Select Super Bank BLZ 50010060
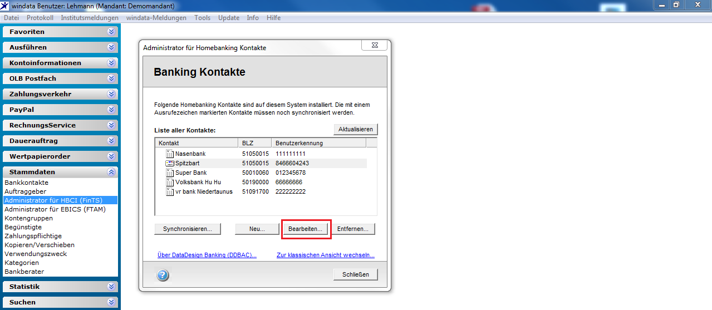 click(256, 173)
